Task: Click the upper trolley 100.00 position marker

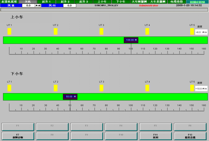Action: [131, 40]
